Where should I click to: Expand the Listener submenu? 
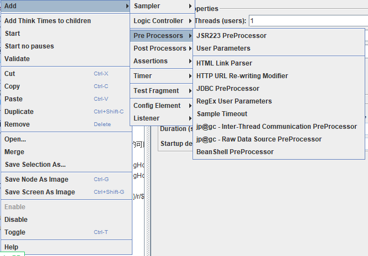tap(162, 118)
